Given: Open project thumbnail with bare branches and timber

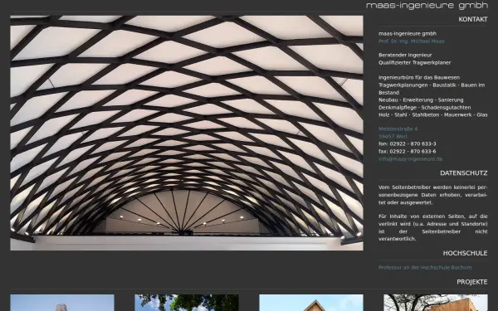Looking at the screenshot, I should pyautogui.click(x=436, y=303).
